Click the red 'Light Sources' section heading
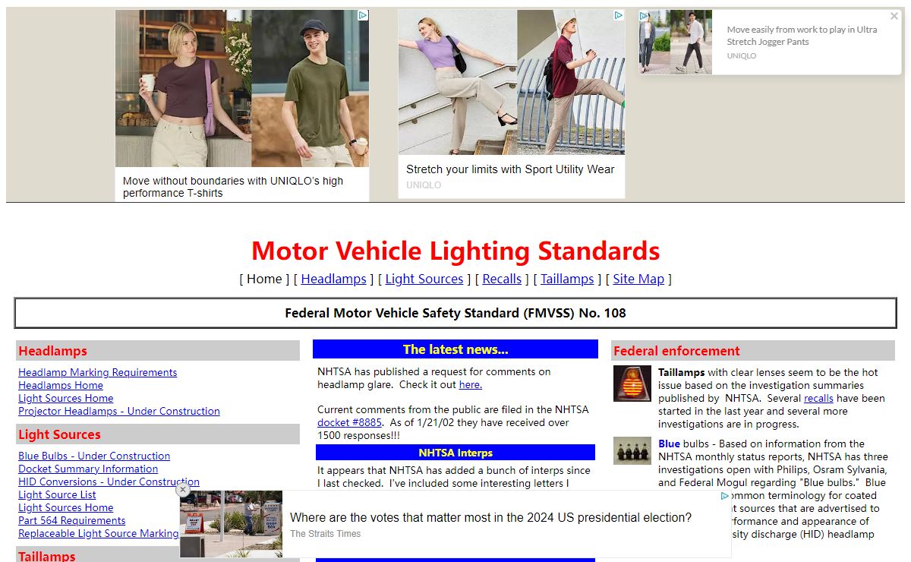 (x=59, y=434)
